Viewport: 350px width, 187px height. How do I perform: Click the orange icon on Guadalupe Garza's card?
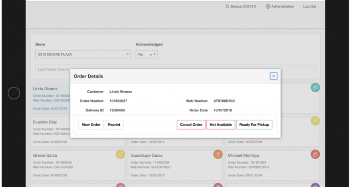tap(218, 154)
